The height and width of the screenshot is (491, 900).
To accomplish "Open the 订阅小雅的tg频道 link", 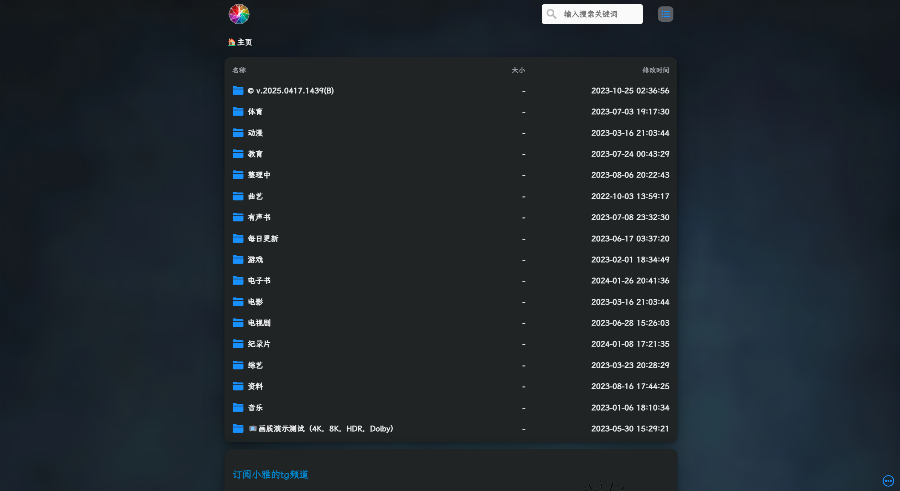I will coord(270,475).
